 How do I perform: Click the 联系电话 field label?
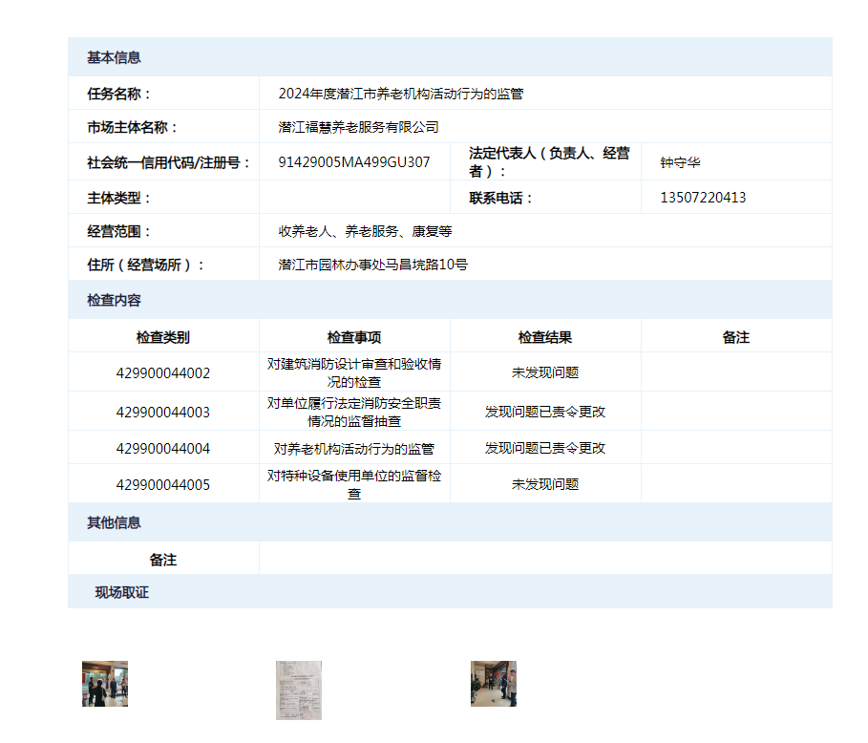500,198
